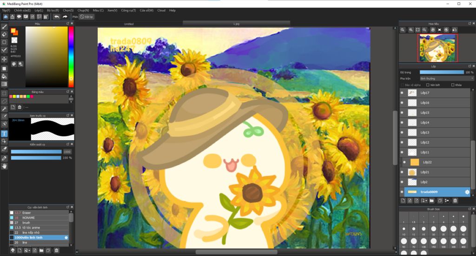Open the Xem(V) menu
Image resolution: width=476 pixels, height=256 pixels.
coord(112,10)
